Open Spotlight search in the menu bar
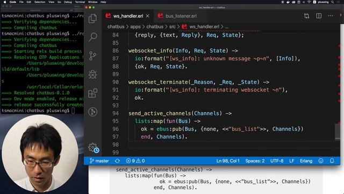This screenshot has height=194, width=344. (x=333, y=2)
